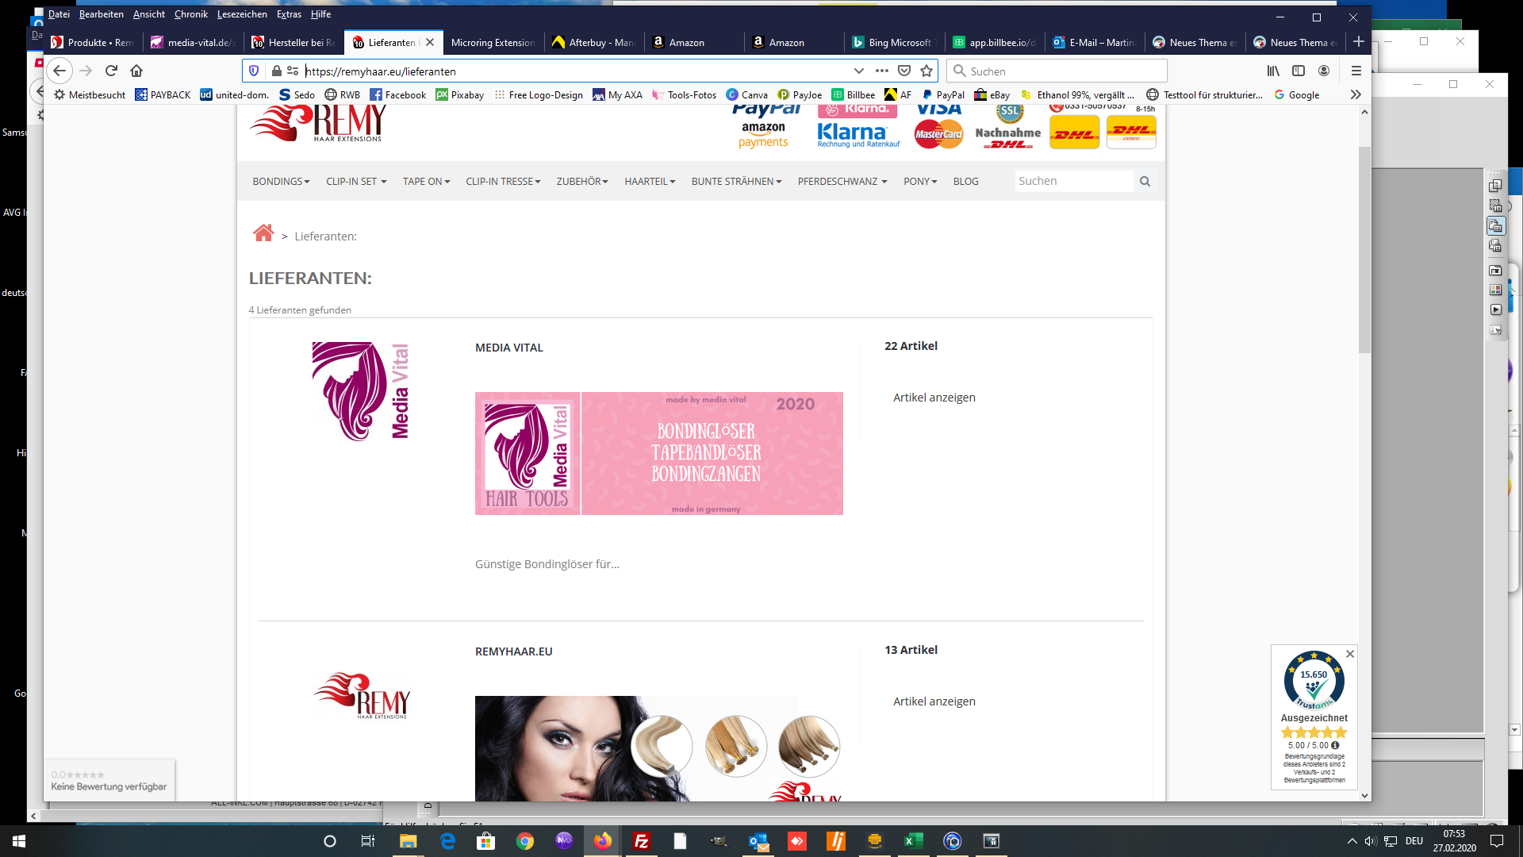This screenshot has width=1523, height=857.
Task: Switch to Microring Extension tab
Action: coord(492,43)
